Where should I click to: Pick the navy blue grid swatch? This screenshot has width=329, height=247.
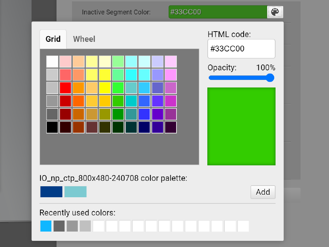click(144, 127)
